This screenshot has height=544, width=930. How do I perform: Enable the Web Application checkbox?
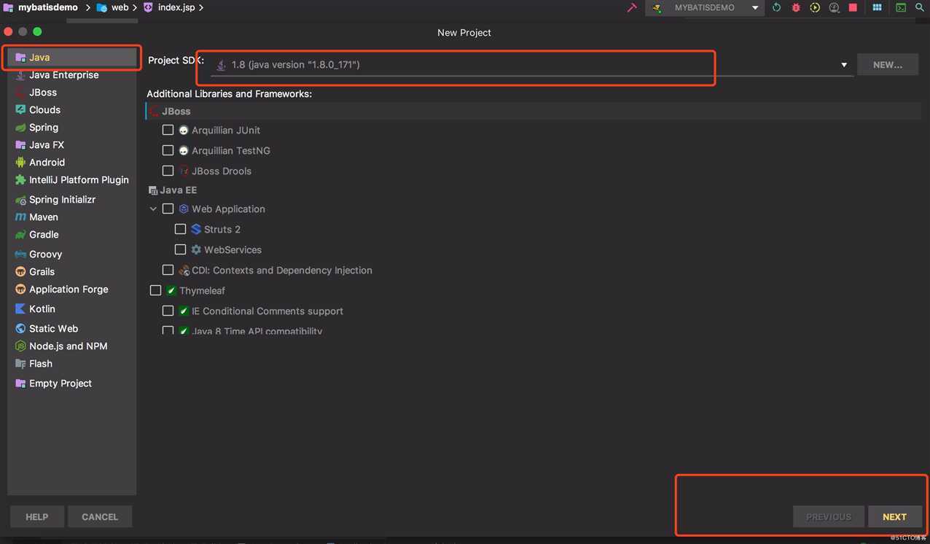[x=168, y=209]
